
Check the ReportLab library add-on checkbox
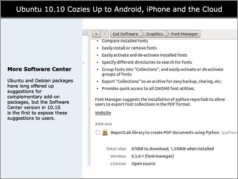[98, 132]
